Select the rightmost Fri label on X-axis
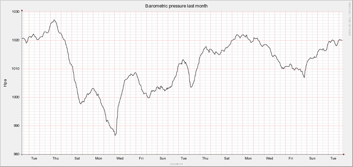This screenshot has width=353, height=167. click(291, 158)
